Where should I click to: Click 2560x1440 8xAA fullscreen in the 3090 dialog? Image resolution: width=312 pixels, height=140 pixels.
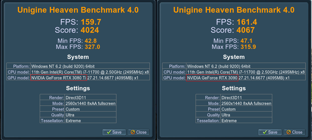(x=246, y=103)
